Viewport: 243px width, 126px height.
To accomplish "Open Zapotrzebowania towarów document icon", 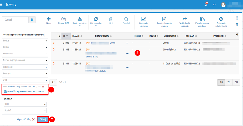I will (x=164, y=19).
